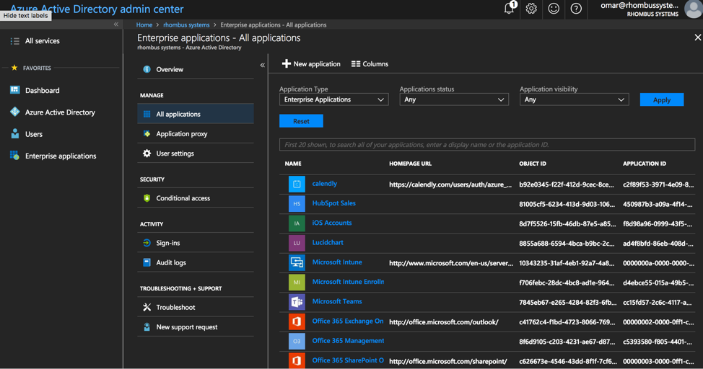
Task: Click the calendly app icon
Action: click(x=297, y=184)
